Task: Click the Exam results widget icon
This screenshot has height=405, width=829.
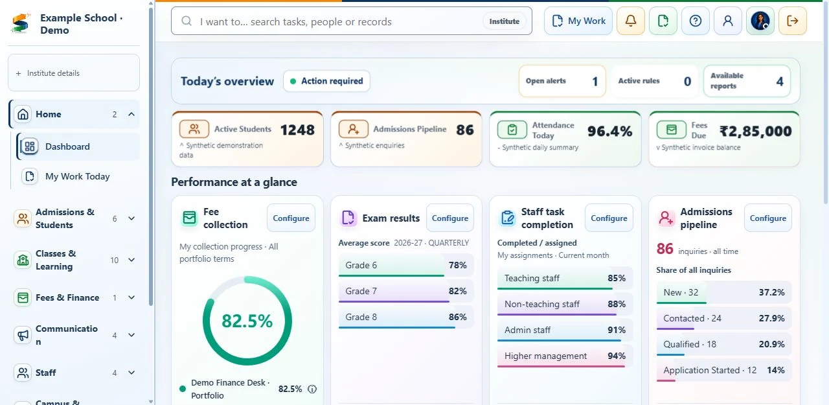Action: tap(348, 218)
